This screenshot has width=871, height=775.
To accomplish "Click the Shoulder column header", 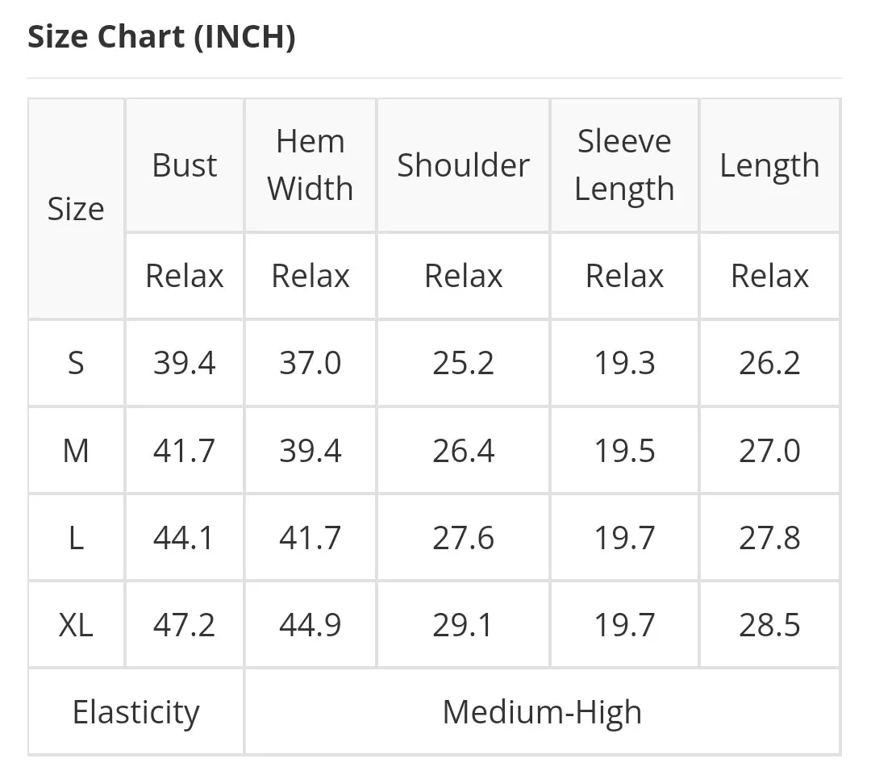I will tap(463, 165).
